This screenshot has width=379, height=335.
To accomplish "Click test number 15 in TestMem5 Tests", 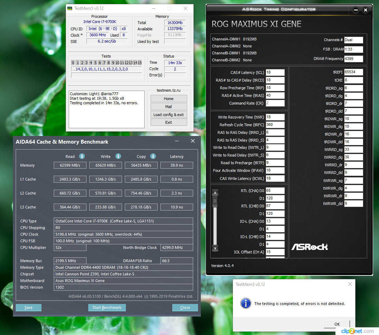I will 140,63.
